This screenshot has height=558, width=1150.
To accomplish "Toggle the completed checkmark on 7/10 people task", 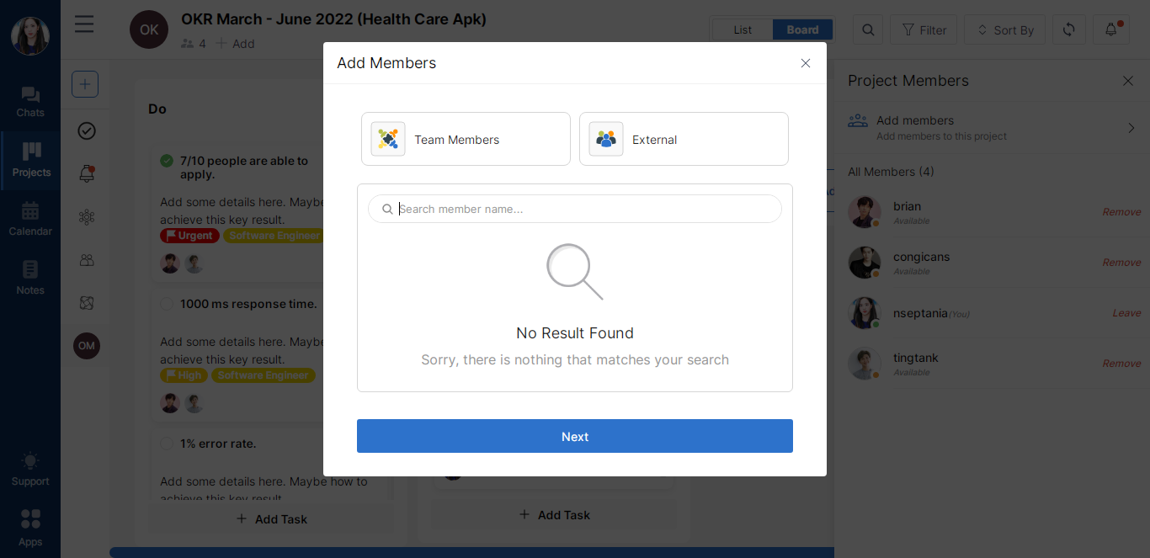I will (x=167, y=161).
